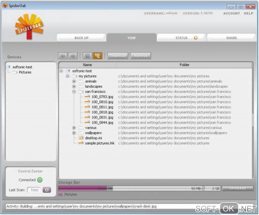Click the san francisco folder icon
The image size is (259, 215).
81,91
